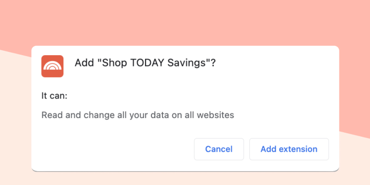Click the word Savings in the dialog title
This screenshot has height=185, width=370.
186,63
